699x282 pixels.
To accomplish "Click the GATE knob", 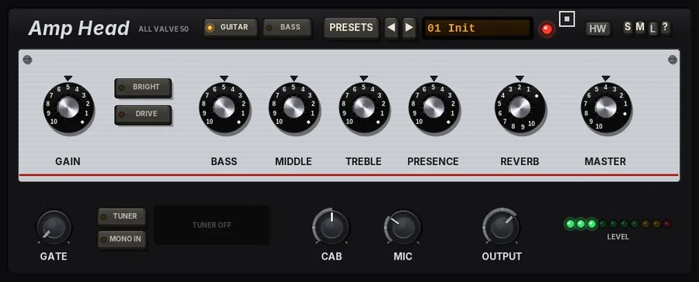I will (x=54, y=227).
